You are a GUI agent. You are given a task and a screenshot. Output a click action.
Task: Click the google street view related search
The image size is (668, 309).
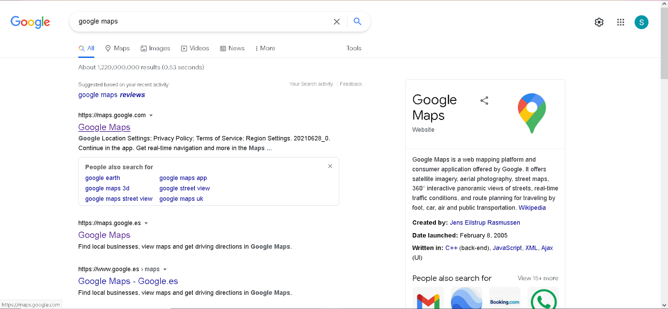tap(185, 188)
